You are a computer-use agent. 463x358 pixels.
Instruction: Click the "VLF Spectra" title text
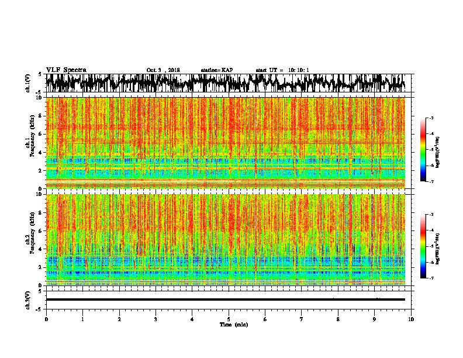(x=66, y=70)
